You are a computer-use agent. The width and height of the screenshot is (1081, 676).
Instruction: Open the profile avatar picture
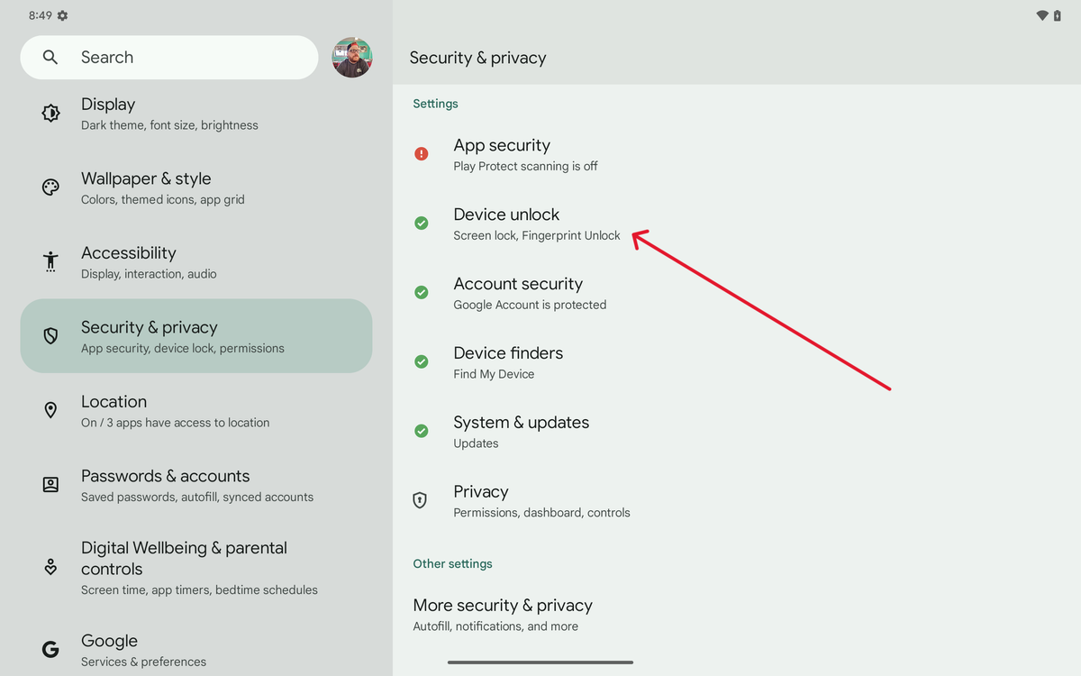click(x=352, y=58)
